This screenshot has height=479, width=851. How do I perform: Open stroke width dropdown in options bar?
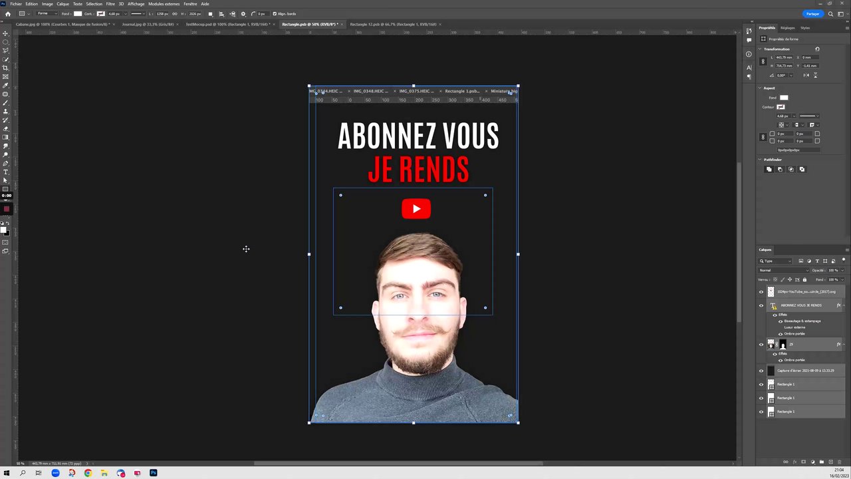(126, 14)
